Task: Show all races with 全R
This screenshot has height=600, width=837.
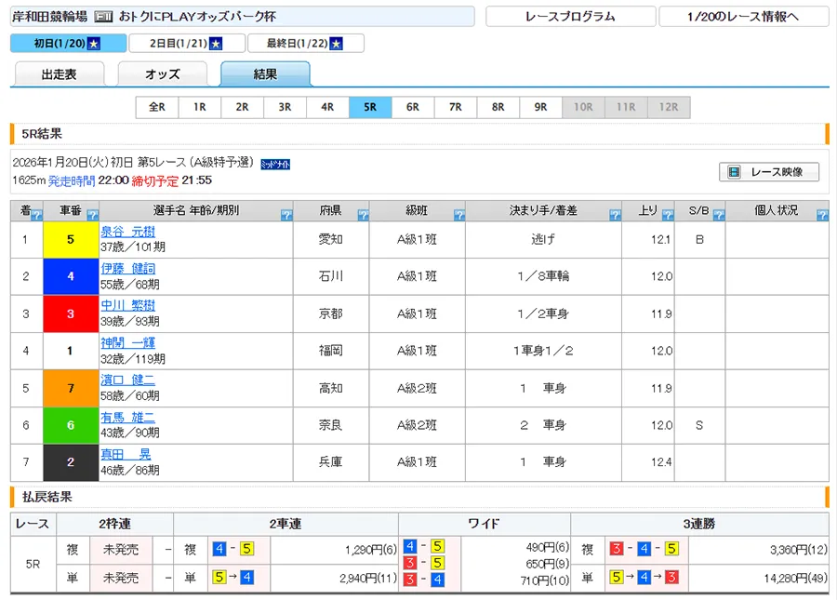Action: coord(156,107)
